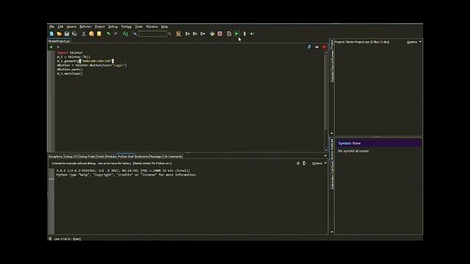
Task: Open the editor's white dropdown arrow menu
Action: click(x=317, y=47)
